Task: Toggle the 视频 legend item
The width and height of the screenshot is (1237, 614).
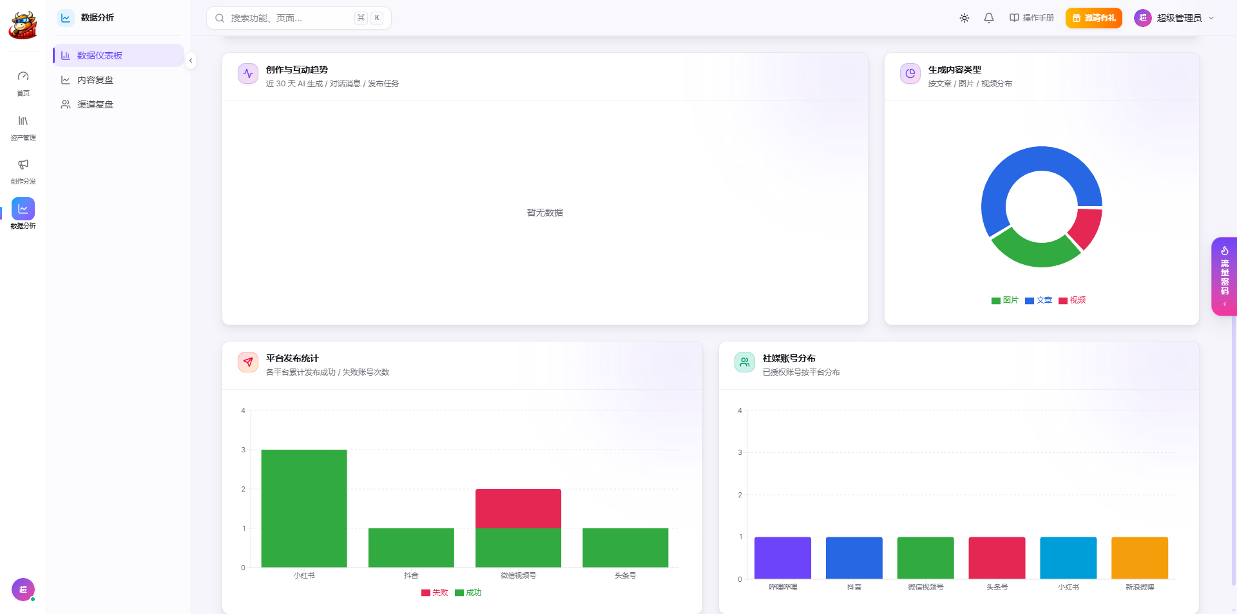Action: tap(1071, 300)
